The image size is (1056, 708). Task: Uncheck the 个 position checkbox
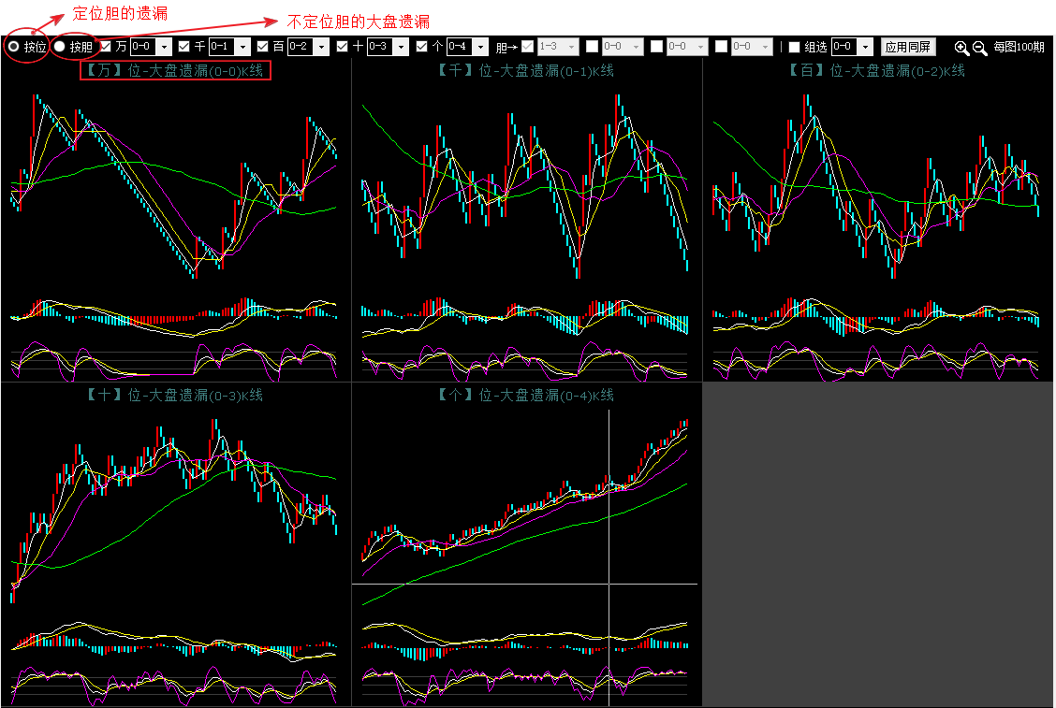(422, 47)
